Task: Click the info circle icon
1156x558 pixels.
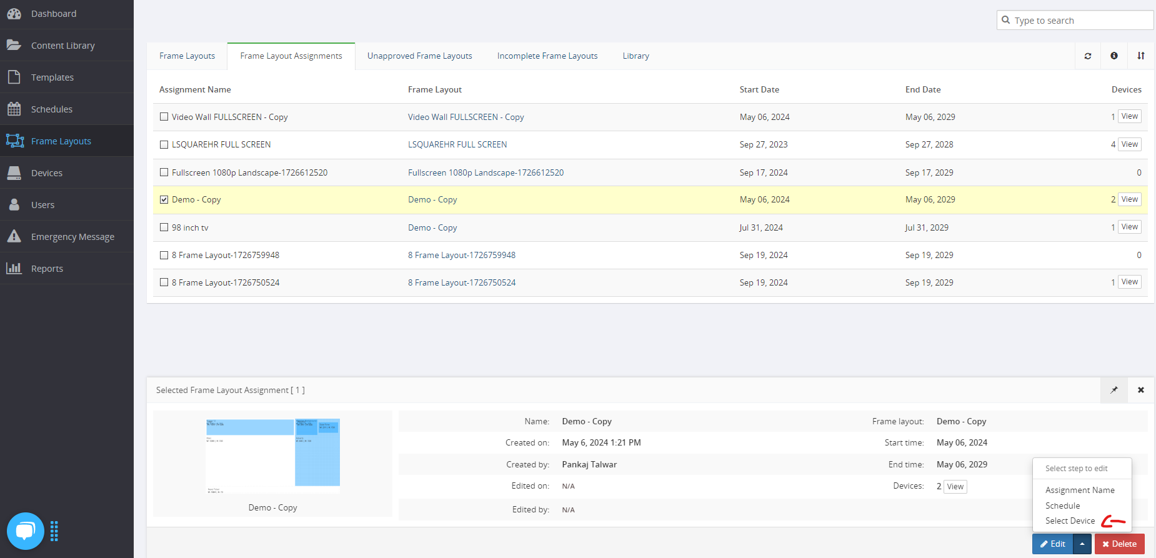Action: (1114, 56)
